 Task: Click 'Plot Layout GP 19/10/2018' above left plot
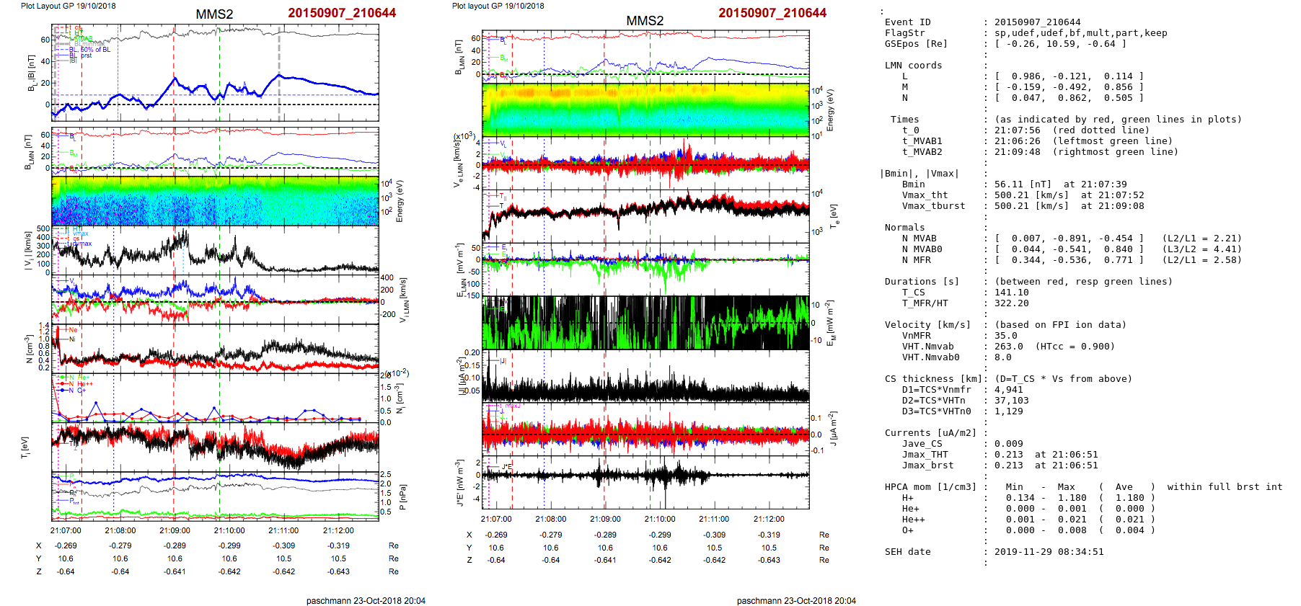tap(68, 6)
